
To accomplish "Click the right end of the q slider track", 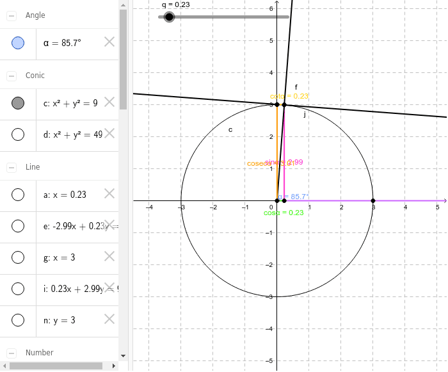I will (288, 17).
